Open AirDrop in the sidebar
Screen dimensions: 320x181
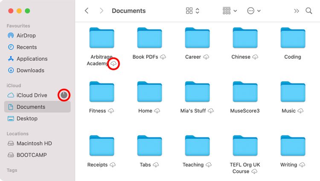pos(37,35)
